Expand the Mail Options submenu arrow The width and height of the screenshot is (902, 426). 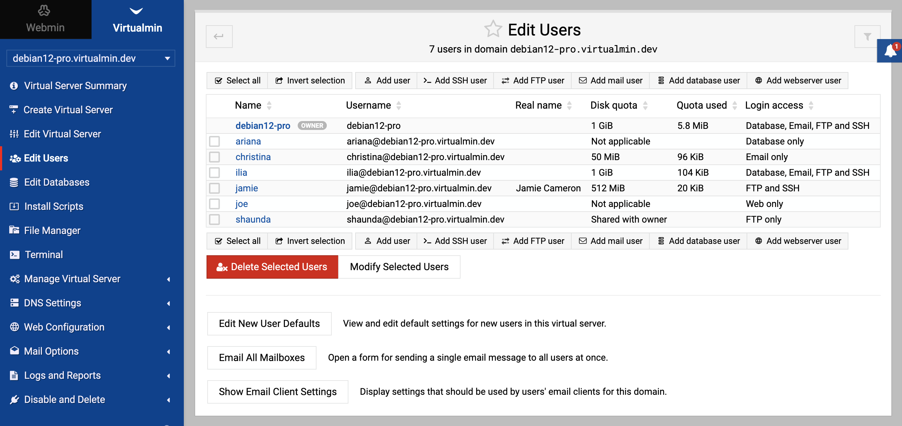[169, 352]
